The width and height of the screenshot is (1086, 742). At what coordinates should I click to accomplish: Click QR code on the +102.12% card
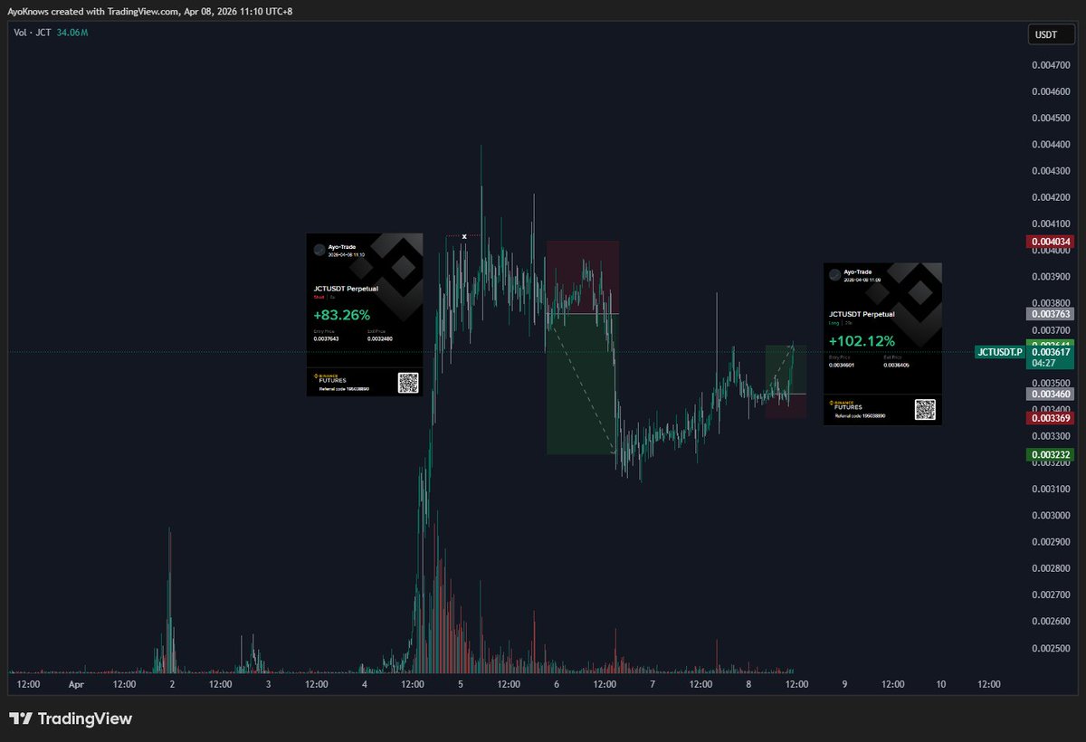click(924, 410)
